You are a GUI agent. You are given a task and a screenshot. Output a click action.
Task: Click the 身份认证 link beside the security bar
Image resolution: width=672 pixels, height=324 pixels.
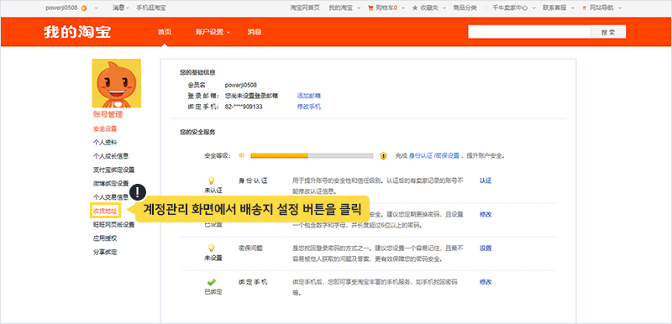click(421, 156)
